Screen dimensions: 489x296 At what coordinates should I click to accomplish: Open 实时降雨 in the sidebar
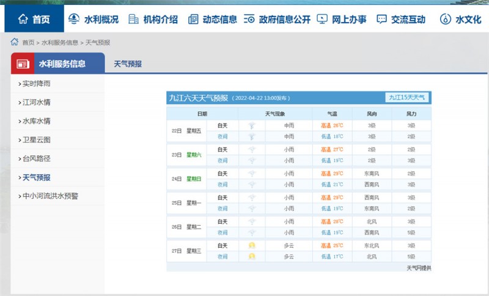click(x=37, y=83)
